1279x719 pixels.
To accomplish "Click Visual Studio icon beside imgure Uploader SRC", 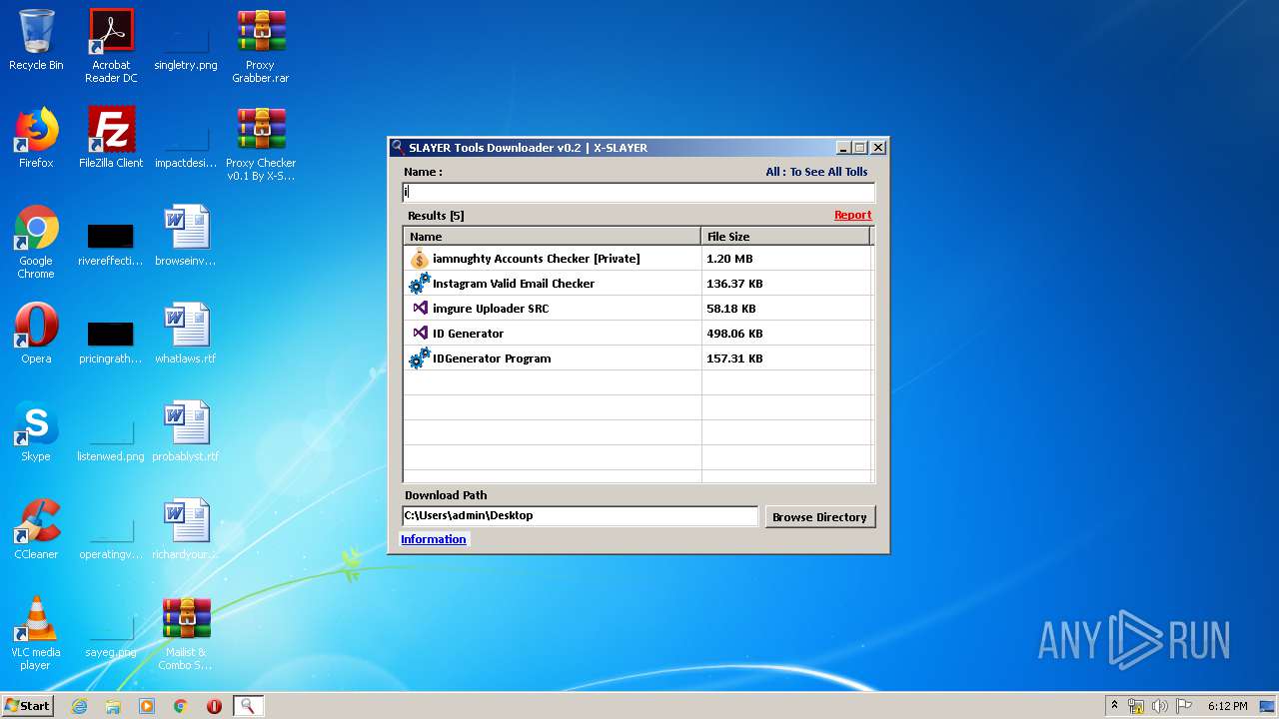I will [x=421, y=308].
